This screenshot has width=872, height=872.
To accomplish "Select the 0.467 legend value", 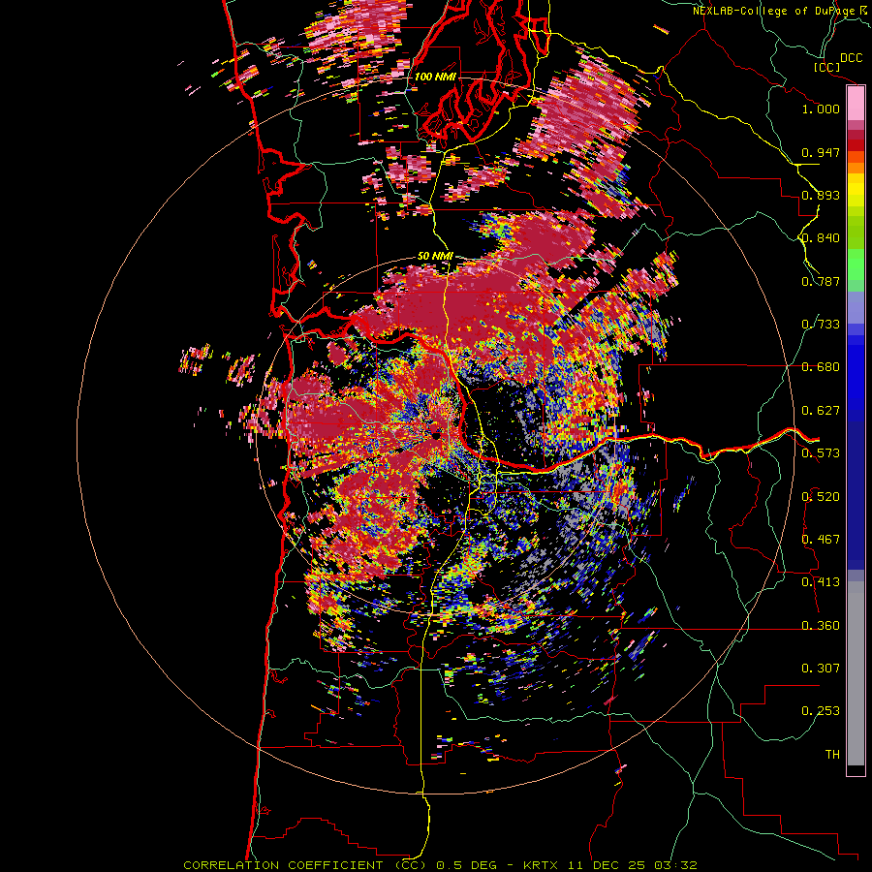I will tap(821, 540).
